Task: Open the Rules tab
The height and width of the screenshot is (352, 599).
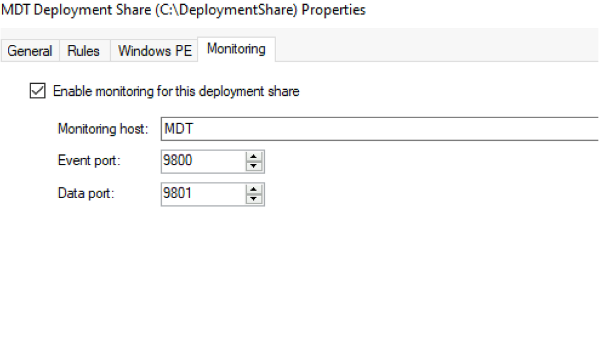Action: [83, 51]
